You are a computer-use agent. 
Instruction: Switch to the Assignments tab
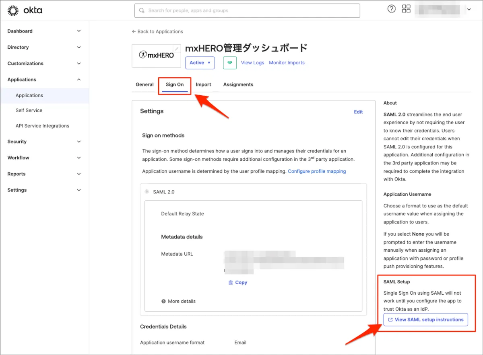[238, 84]
